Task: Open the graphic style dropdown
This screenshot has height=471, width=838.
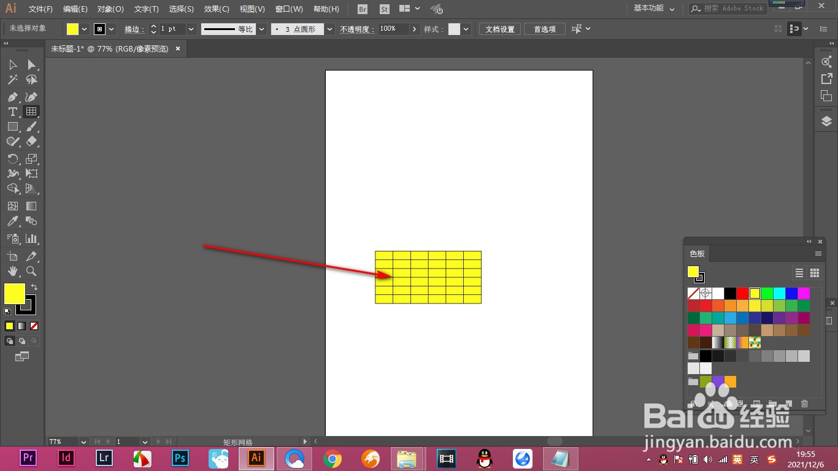Action: 466,29
